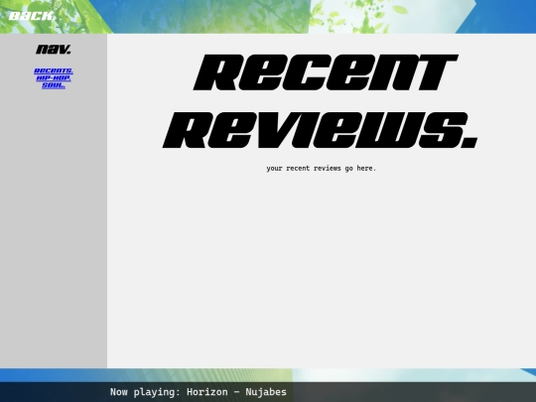Open the 'recents.' nav link

tap(54, 71)
